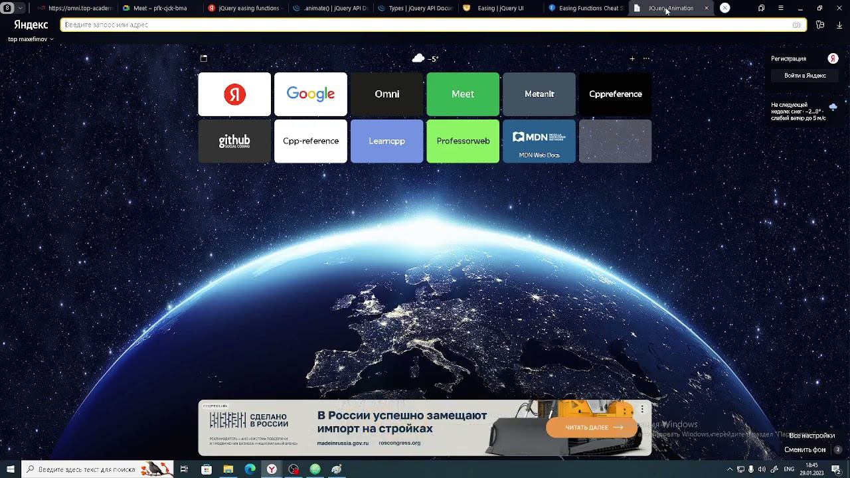Expand the top maxefimov profile dropdown
The height and width of the screenshot is (478, 850).
pyautogui.click(x=31, y=39)
